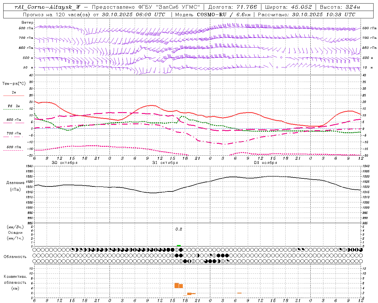Click the Давление panel label
The image size is (378, 303).
tap(15, 183)
